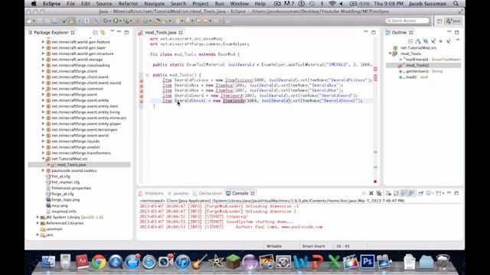490x275 pixels.
Task: Toggle Show Console on standard output change
Action: [403, 193]
